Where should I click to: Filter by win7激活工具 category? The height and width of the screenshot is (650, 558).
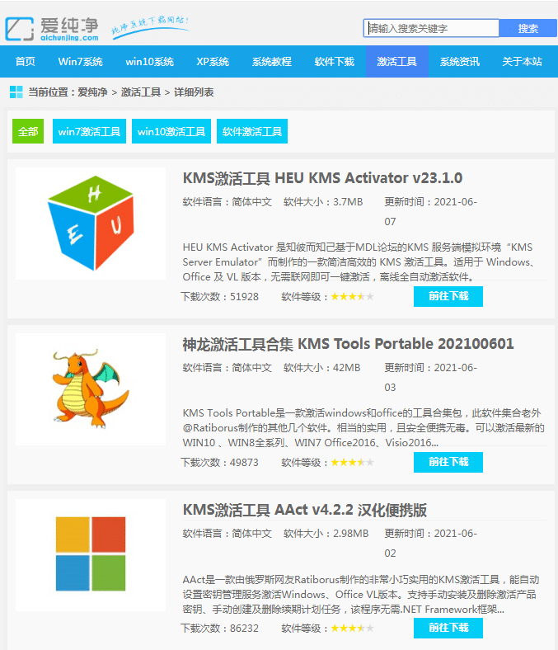point(89,132)
